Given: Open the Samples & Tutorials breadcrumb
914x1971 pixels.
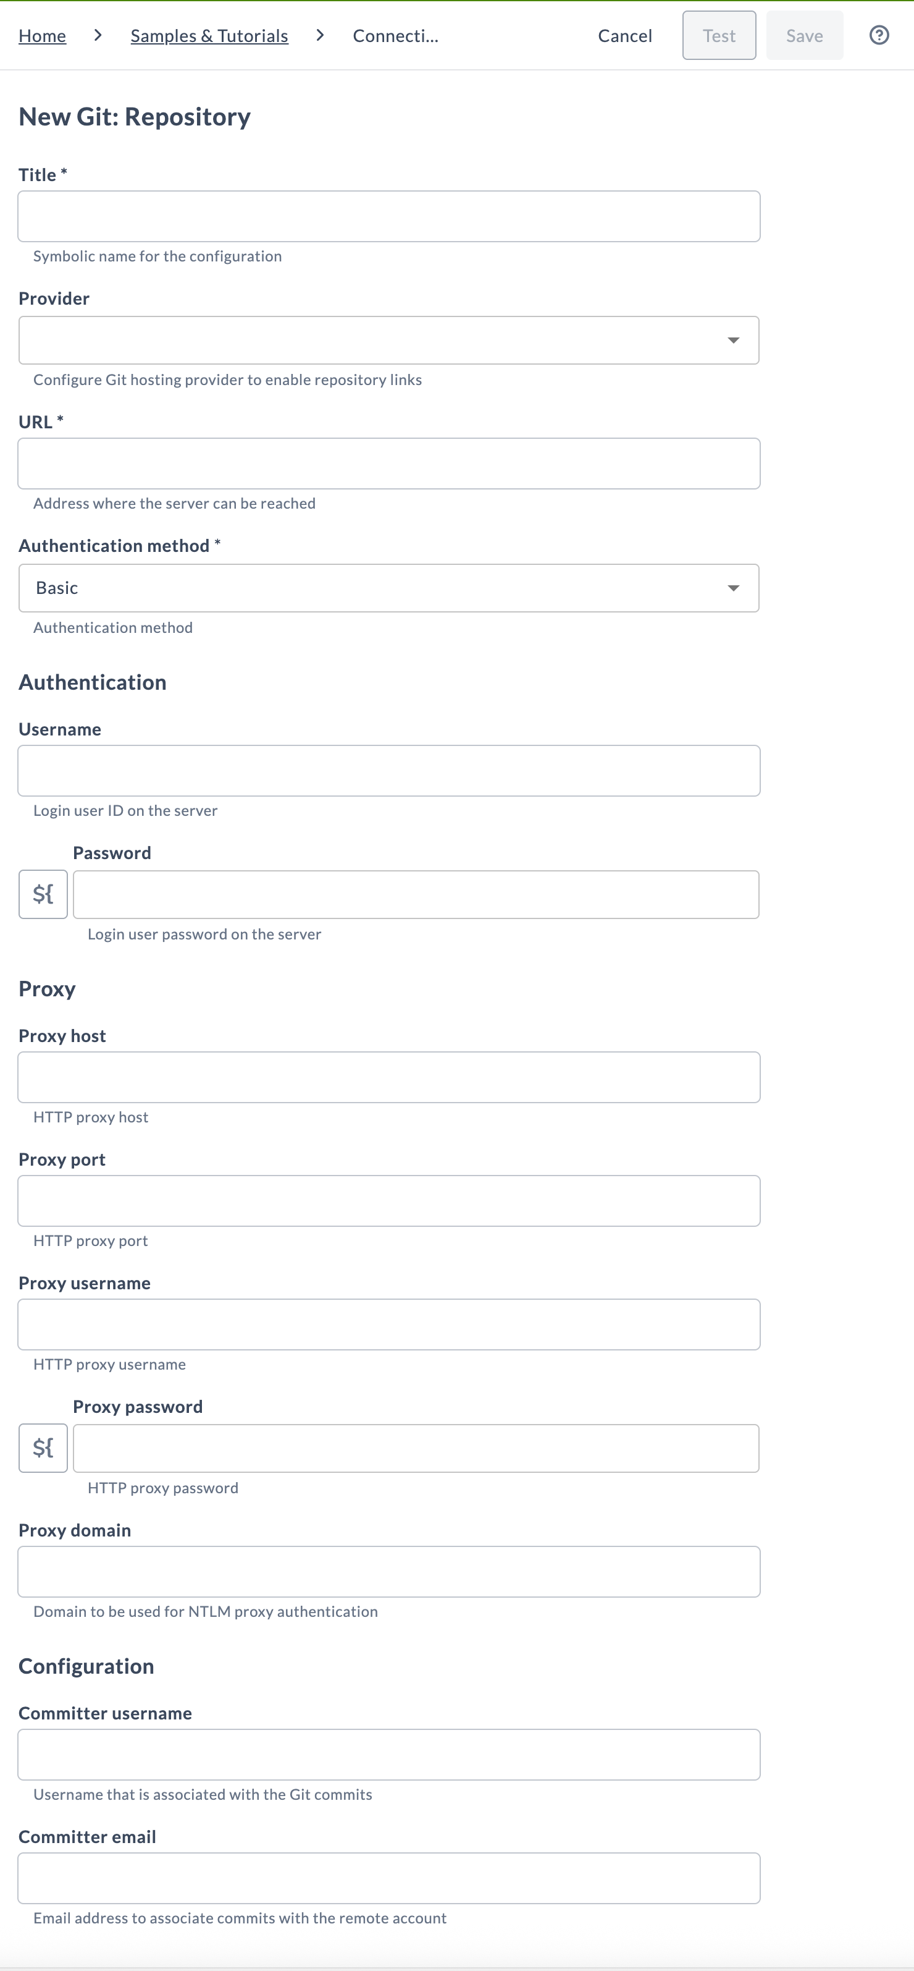Looking at the screenshot, I should [x=209, y=35].
